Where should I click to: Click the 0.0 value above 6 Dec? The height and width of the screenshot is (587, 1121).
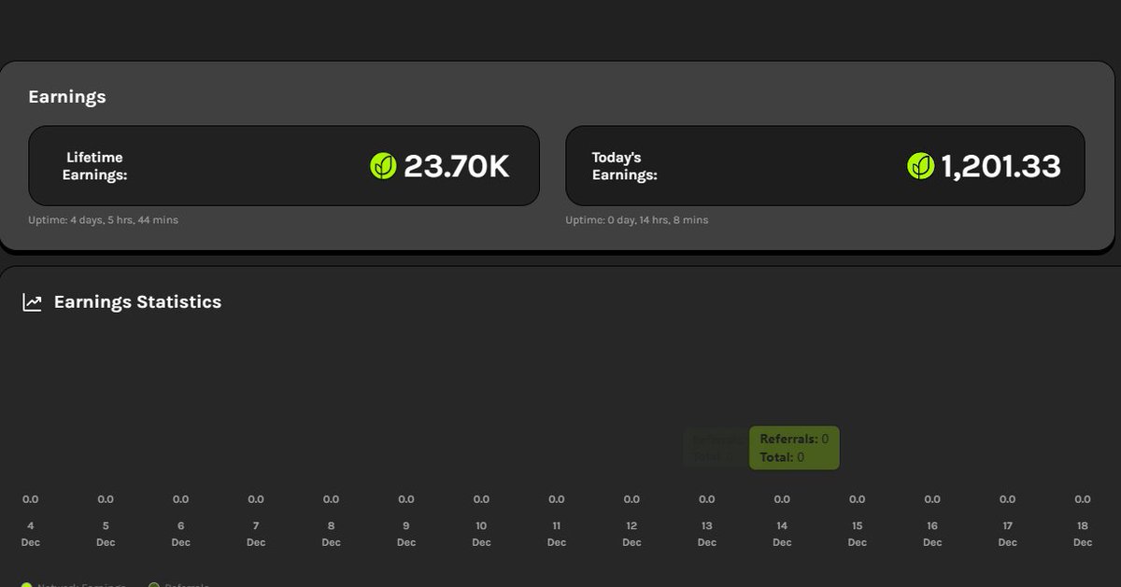click(x=181, y=499)
